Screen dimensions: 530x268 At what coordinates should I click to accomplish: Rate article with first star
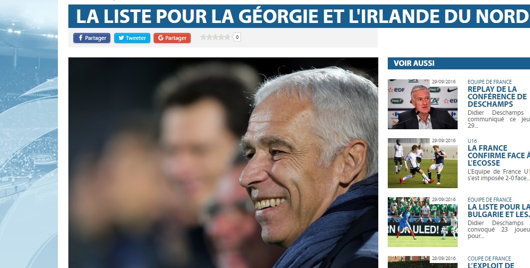pyautogui.click(x=203, y=37)
